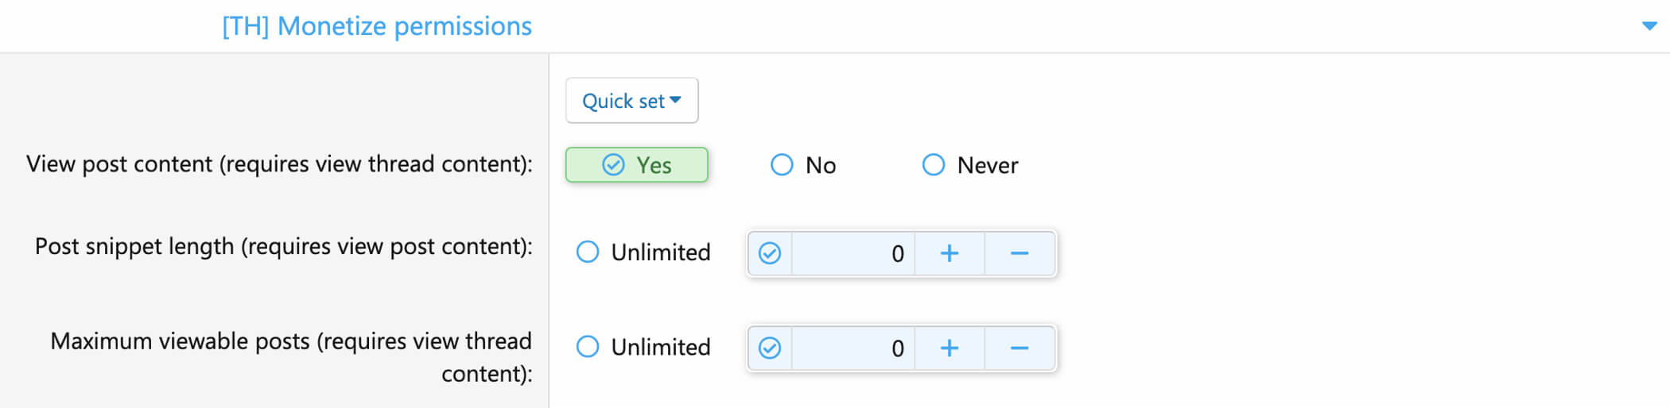Click the [TH] Monetize permissions heading
This screenshot has width=1670, height=408.
coord(377,26)
